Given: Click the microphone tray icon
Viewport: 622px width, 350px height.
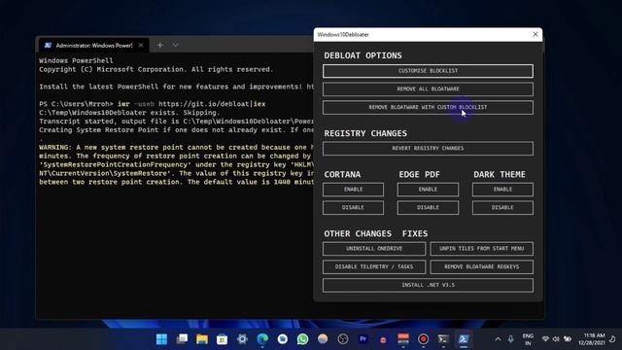Looking at the screenshot, I should tap(510, 339).
